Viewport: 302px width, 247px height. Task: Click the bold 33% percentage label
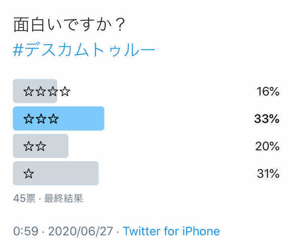point(267,118)
